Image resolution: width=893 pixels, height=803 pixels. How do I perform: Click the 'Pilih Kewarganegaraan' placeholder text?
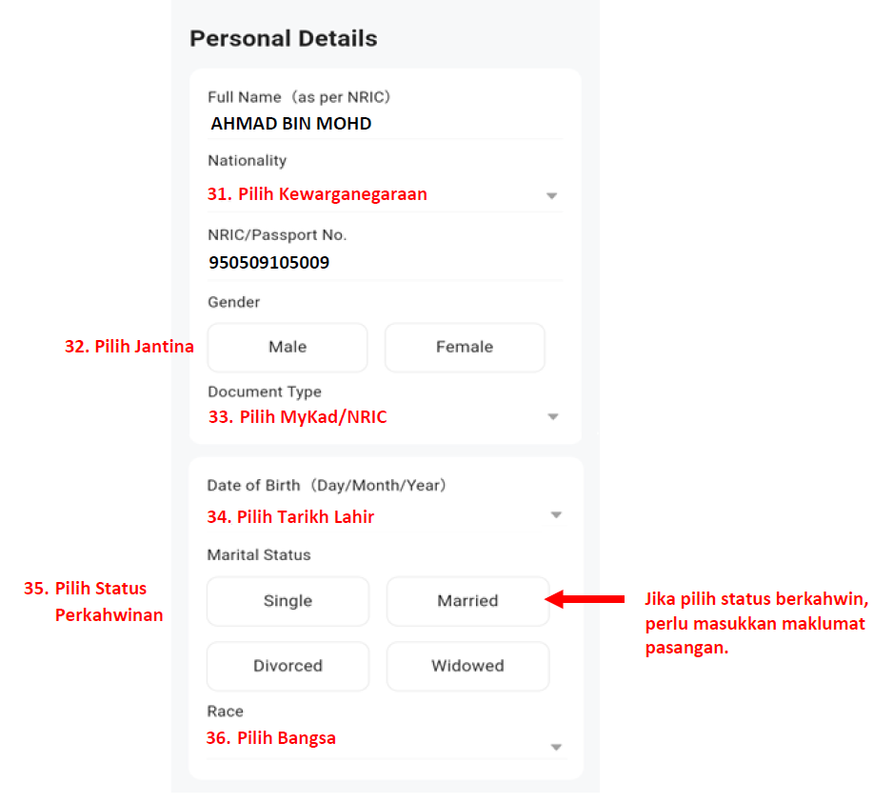pos(317,194)
